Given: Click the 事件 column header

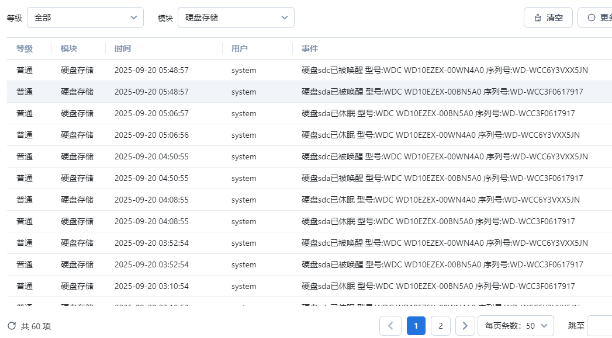Looking at the screenshot, I should click(310, 48).
